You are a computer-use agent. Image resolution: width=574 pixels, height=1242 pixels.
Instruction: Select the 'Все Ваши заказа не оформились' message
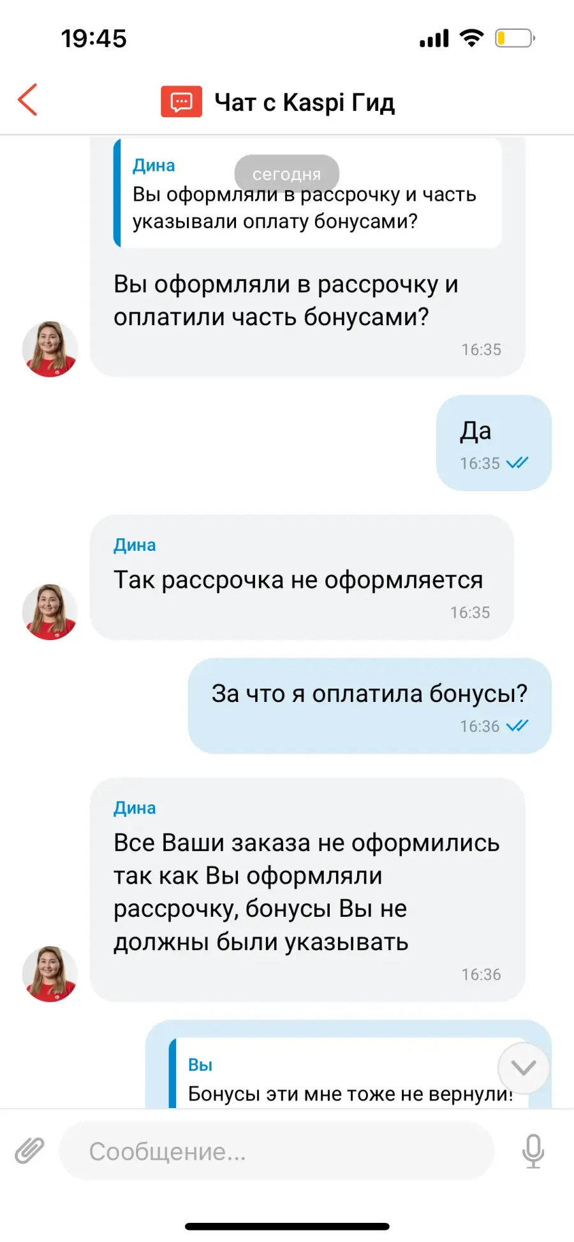(x=307, y=890)
